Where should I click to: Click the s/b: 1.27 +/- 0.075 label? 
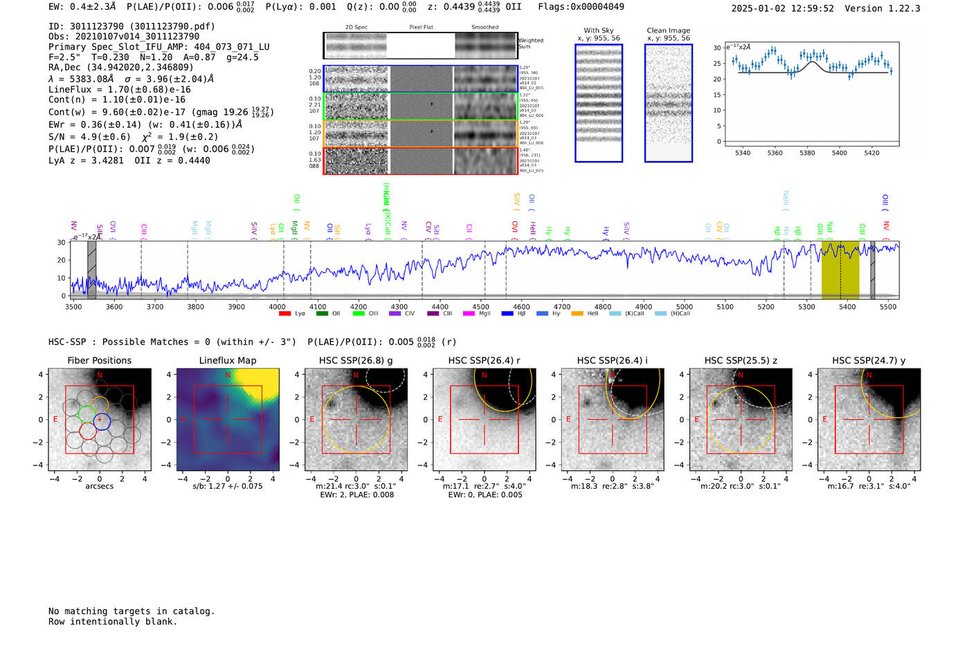pos(228,486)
